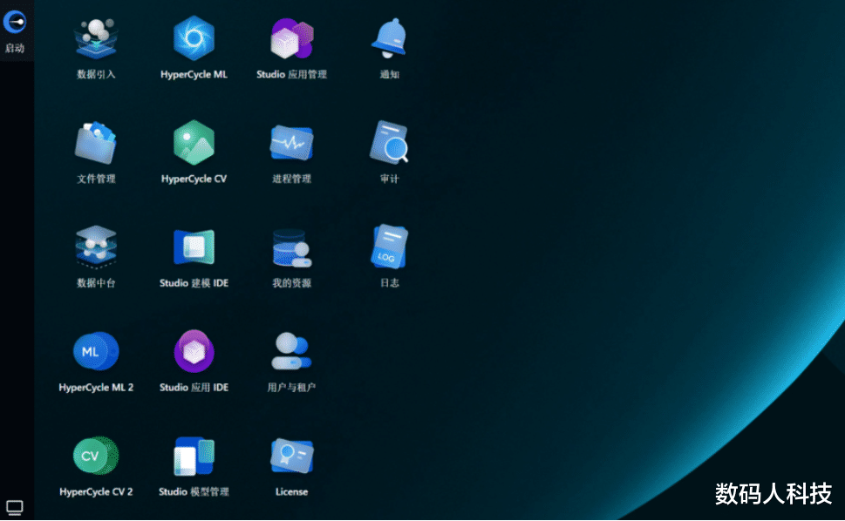Open 进程管理 monitor icon
The image size is (845, 521).
pyautogui.click(x=291, y=143)
